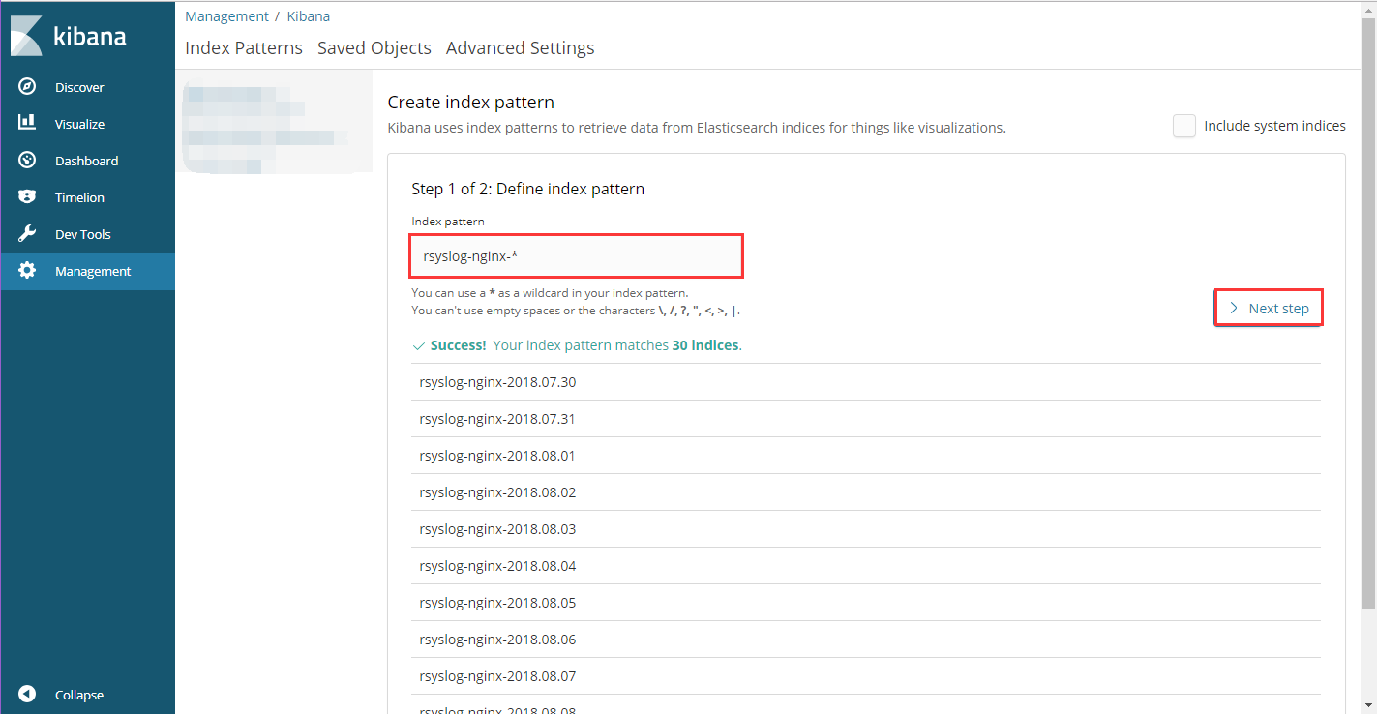Viewport: 1377px width, 714px height.
Task: Switch to the Advanced Settings tab
Action: tap(521, 48)
